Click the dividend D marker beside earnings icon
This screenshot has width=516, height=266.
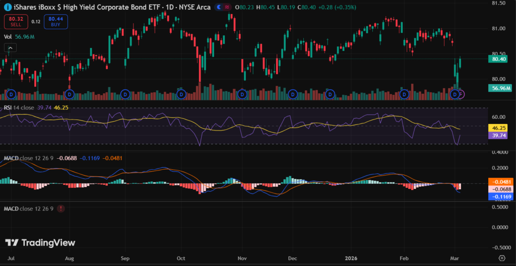click(456, 94)
